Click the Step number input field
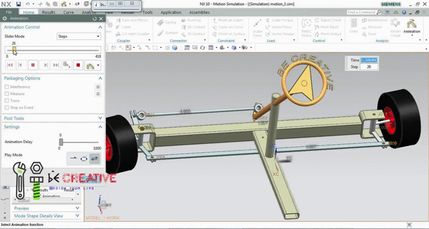 369,67
